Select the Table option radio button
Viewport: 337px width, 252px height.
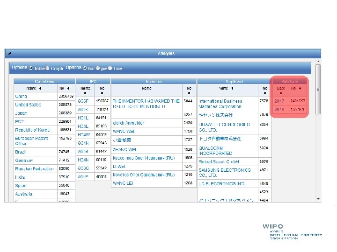tap(31, 68)
